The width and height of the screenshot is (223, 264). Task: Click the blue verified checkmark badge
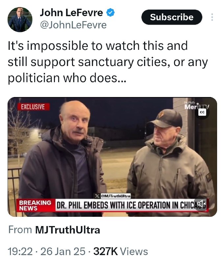click(x=111, y=13)
